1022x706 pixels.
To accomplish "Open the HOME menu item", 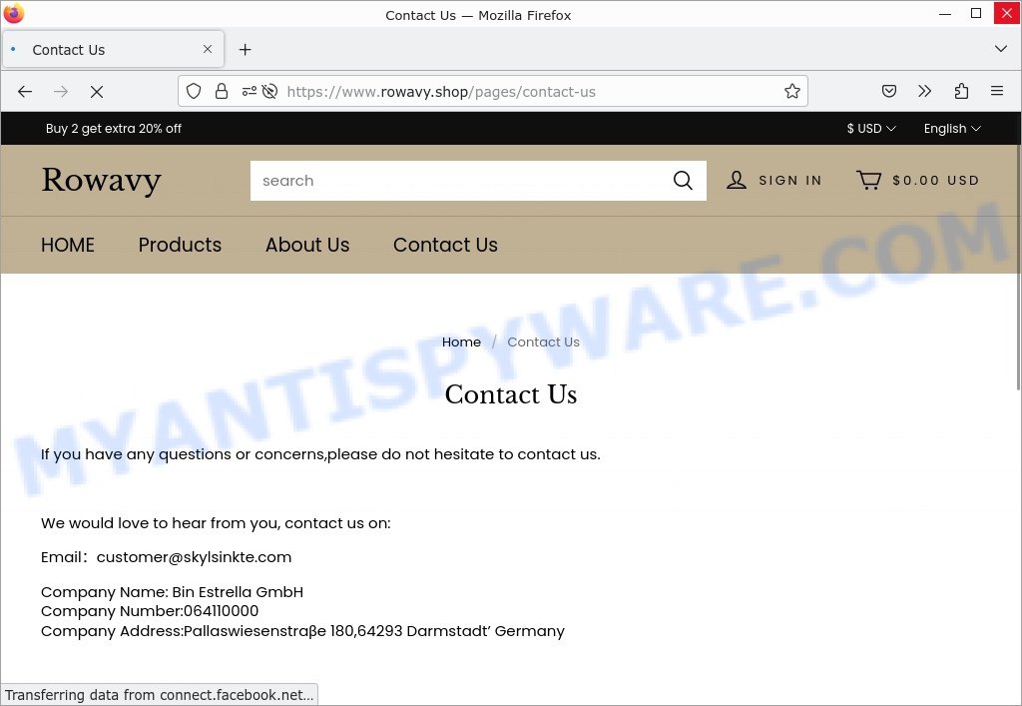I will point(68,245).
